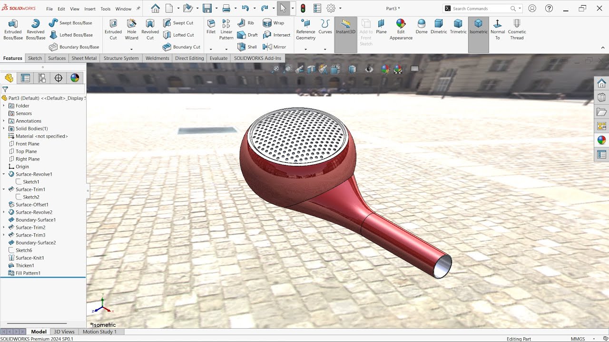
Task: Open the Save button dropdown arrow
Action: click(x=216, y=9)
